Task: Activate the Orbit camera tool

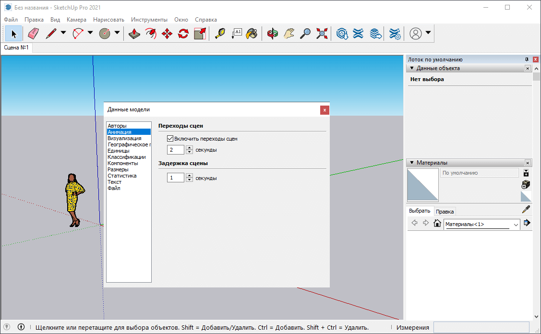Action: 273,34
